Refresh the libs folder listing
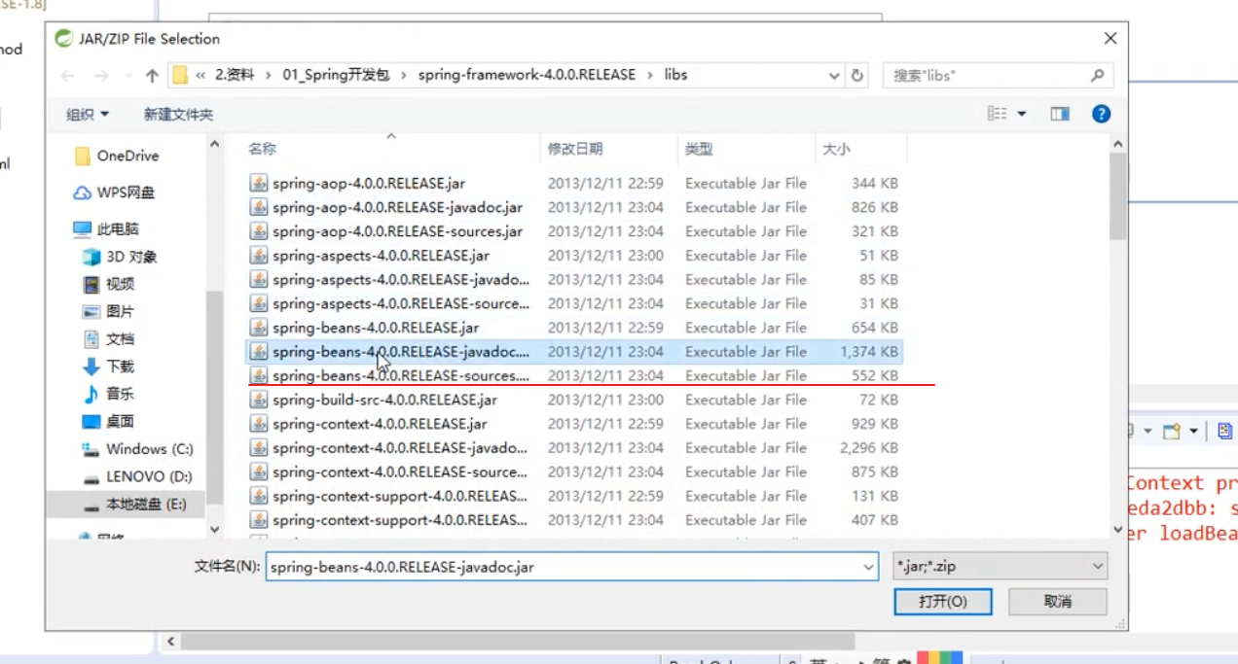This screenshot has height=664, width=1238. [x=857, y=75]
